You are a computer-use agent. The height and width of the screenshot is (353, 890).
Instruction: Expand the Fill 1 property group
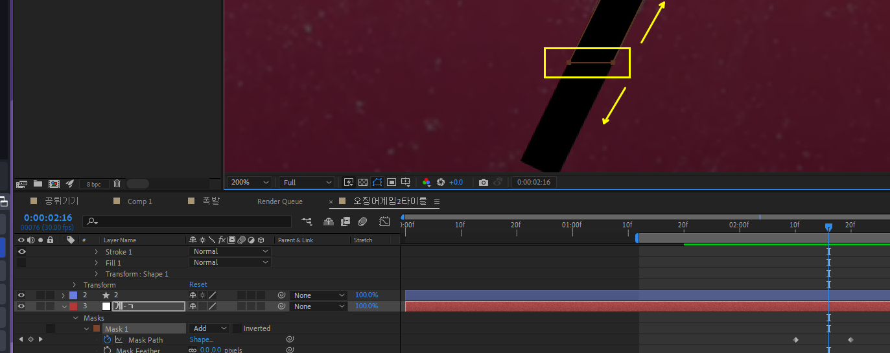point(97,262)
